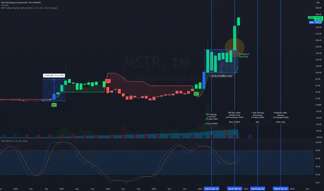Select the Breakout Monthly text annotation
Image resolution: width=324 pixels, height=191 pixels.
244,55
